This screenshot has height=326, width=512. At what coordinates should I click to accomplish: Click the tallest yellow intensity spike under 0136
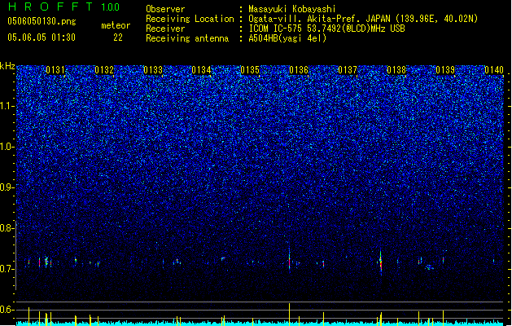tap(289, 315)
